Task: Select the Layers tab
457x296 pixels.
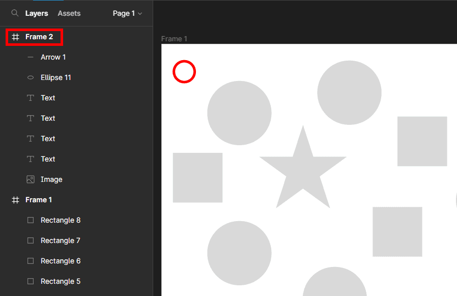Action: (x=37, y=13)
